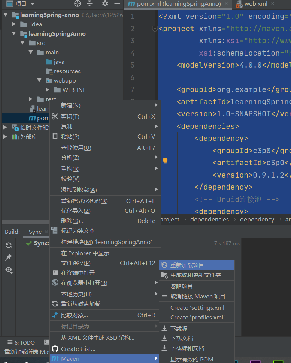Open 本地历史(H) submenu
Image resolution: width=291 pixels, height=363 pixels.
click(105, 294)
